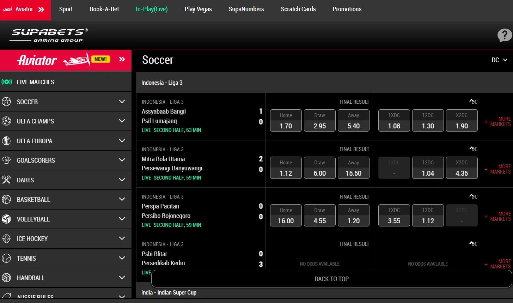Open help via the question mark icon

point(504,35)
